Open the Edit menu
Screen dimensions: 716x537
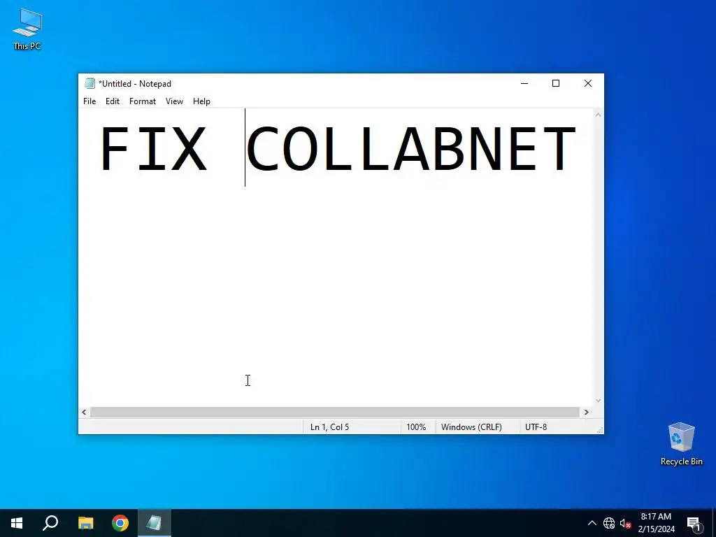(x=113, y=101)
